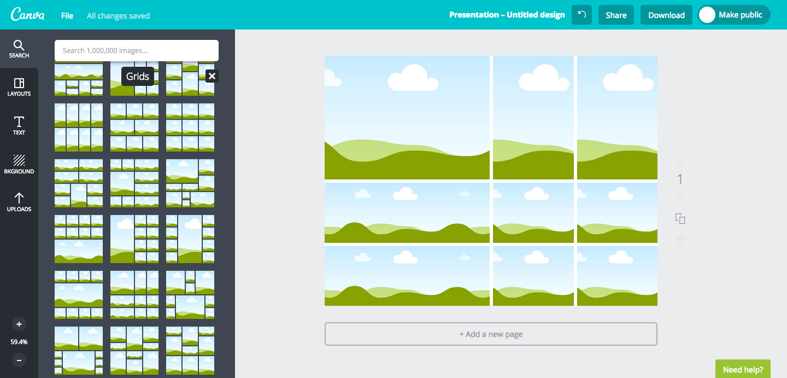This screenshot has height=378, width=787.
Task: Open the Layouts panel
Action: coord(19,87)
